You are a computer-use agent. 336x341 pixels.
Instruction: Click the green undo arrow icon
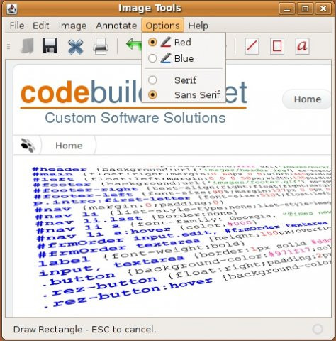pos(134,45)
